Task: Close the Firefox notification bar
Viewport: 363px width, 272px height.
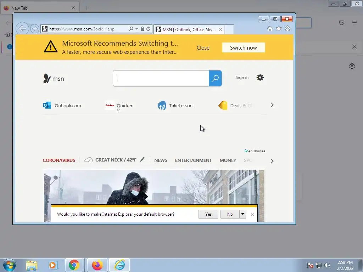Action: pyautogui.click(x=354, y=47)
